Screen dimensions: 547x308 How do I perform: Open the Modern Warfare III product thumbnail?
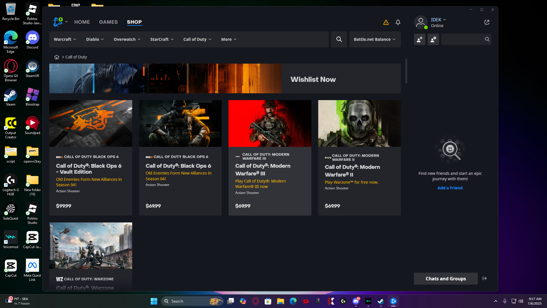coord(270,123)
